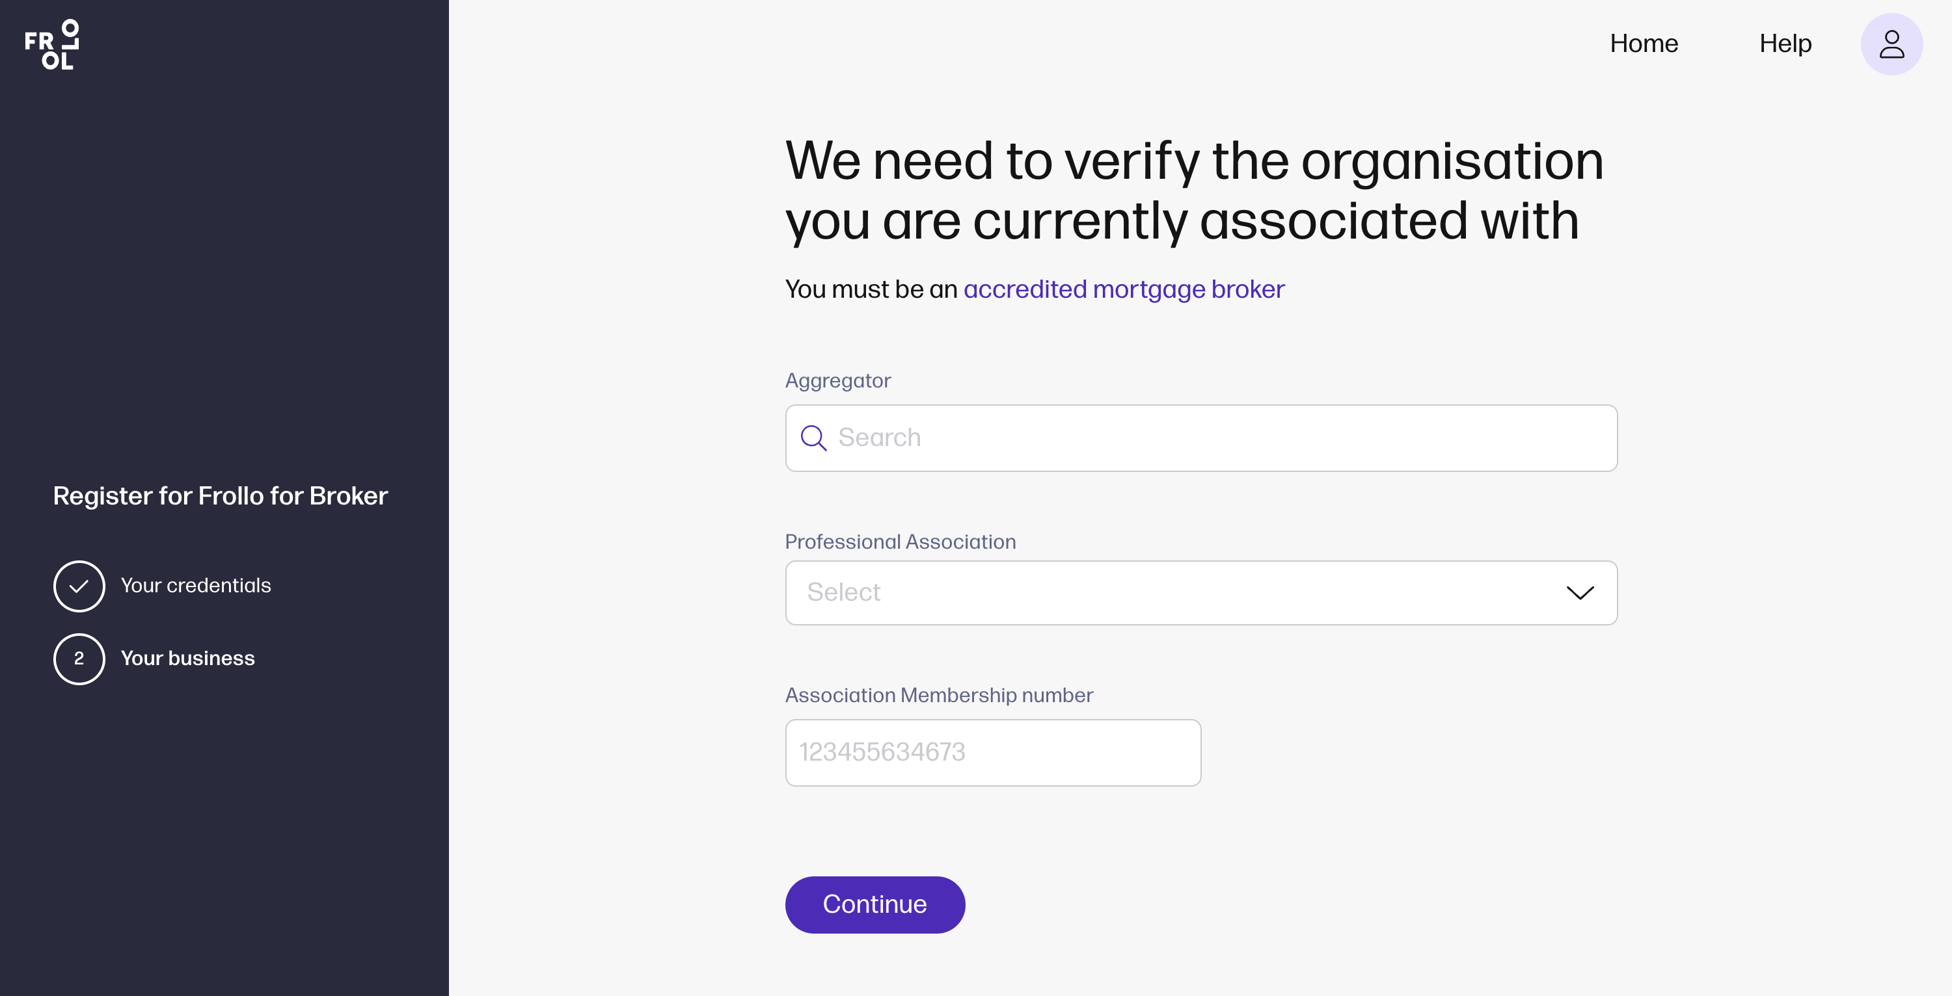Click the step 2 number circle

pos(79,658)
